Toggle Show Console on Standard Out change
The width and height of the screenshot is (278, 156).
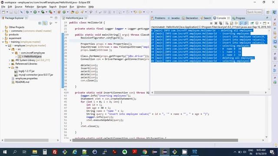click(x=241, y=23)
